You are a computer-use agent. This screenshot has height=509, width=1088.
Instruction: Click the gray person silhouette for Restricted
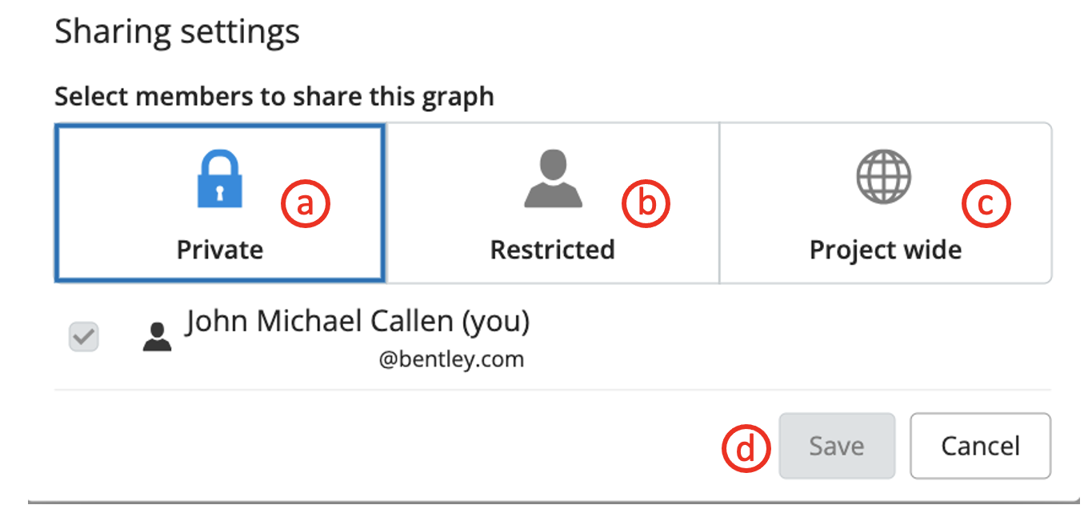pyautogui.click(x=553, y=178)
